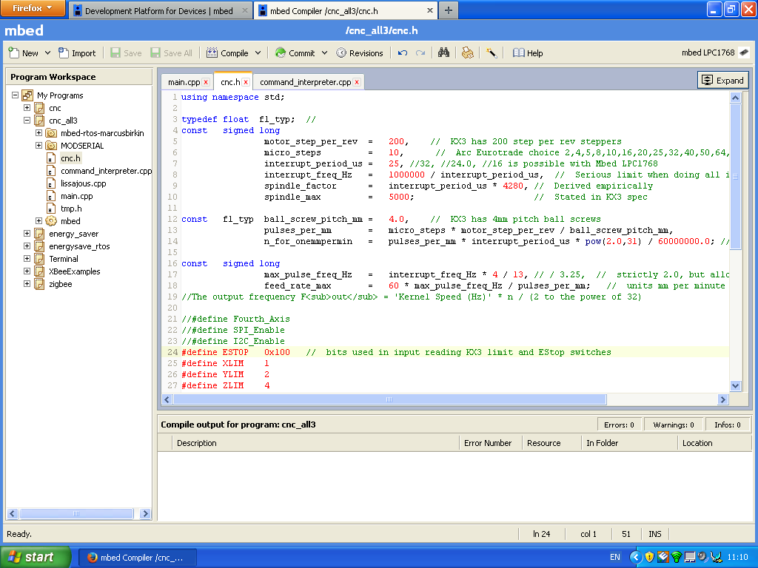Click the Warnings: 0 filter button
Viewport: 758px width, 568px height.
[x=674, y=425]
